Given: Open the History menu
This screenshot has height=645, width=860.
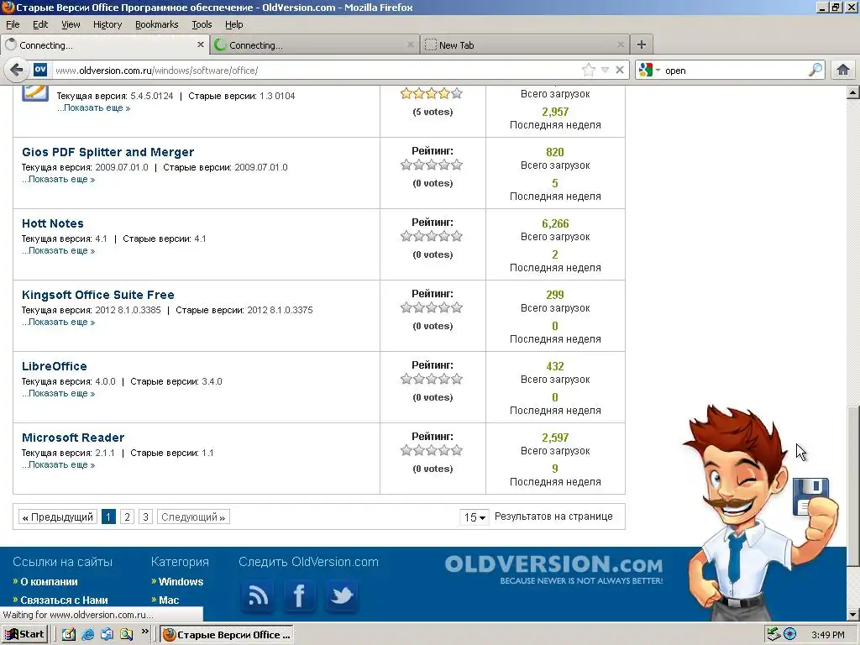Looking at the screenshot, I should point(107,24).
